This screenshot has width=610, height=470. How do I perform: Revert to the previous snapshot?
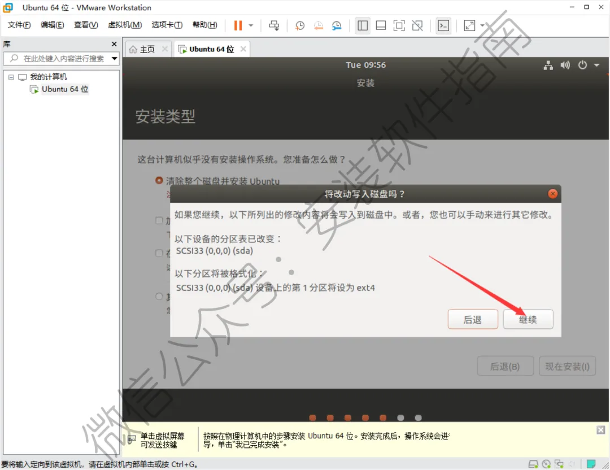tap(318, 25)
